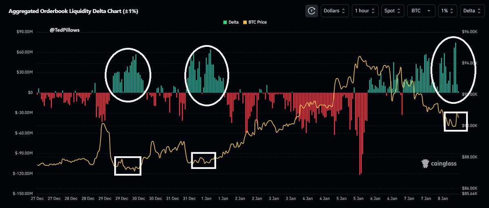The image size is (489, 208).
Task: Click the '$-30.00M' left axis label
Action: [24, 113]
